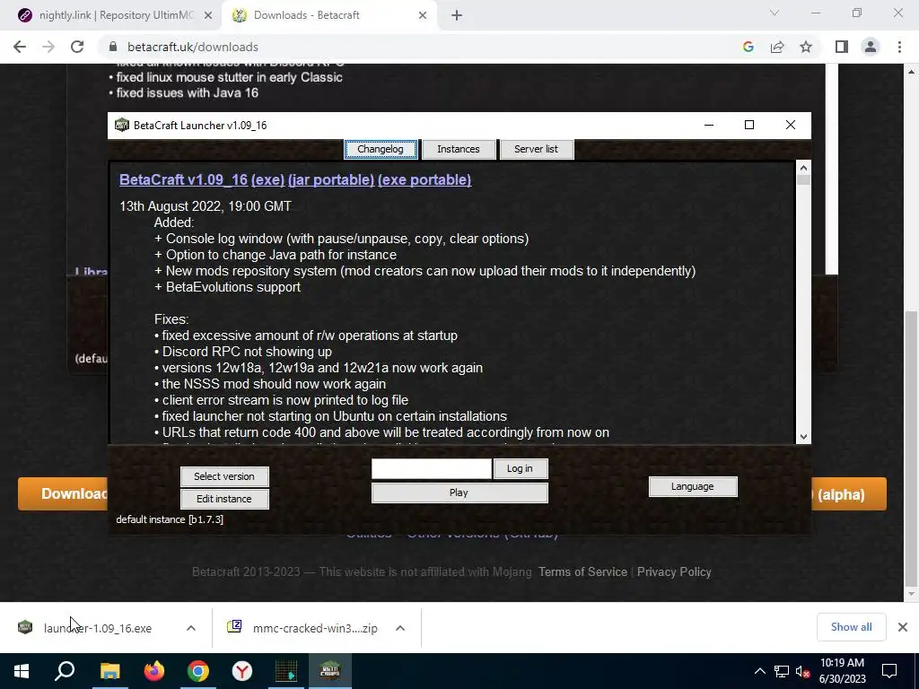Open File Explorer from taskbar
919x689 pixels.
click(109, 671)
